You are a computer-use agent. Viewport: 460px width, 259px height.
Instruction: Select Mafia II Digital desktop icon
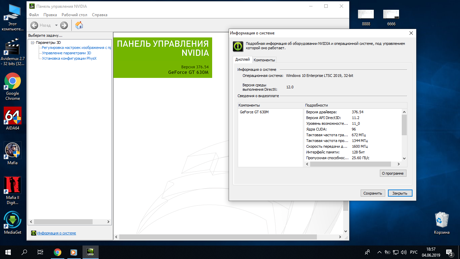pyautogui.click(x=12, y=190)
